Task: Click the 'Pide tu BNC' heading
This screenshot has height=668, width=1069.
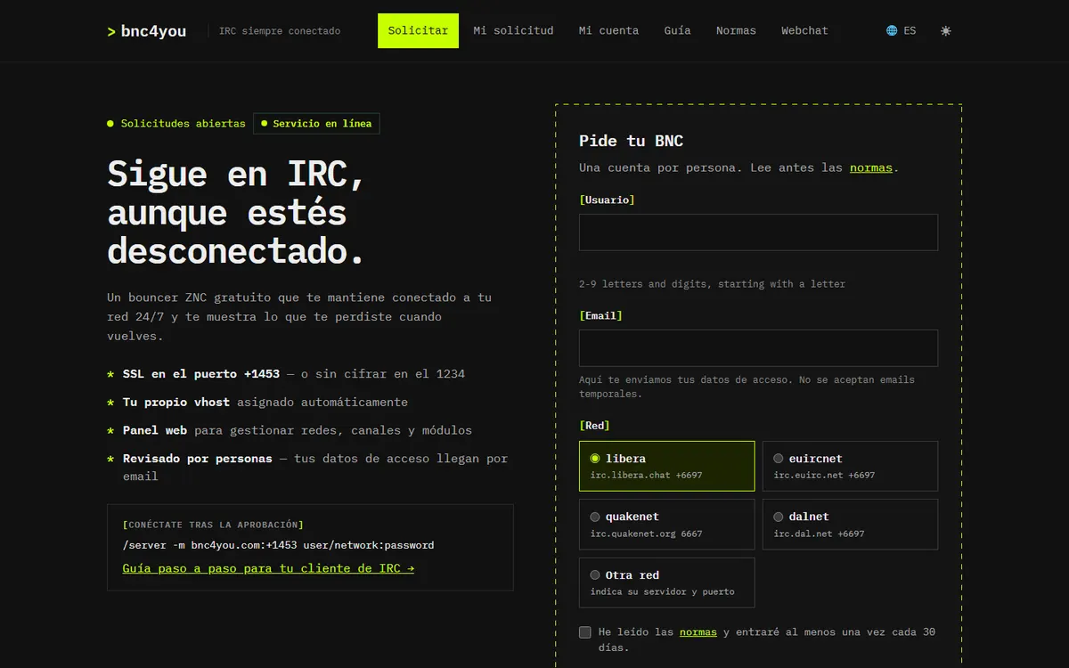Action: (632, 141)
